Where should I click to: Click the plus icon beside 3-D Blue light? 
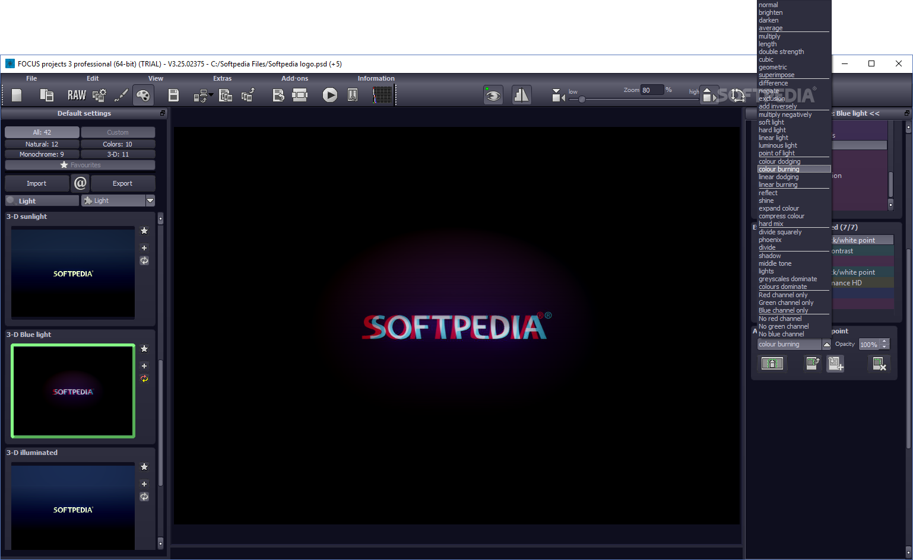(144, 366)
